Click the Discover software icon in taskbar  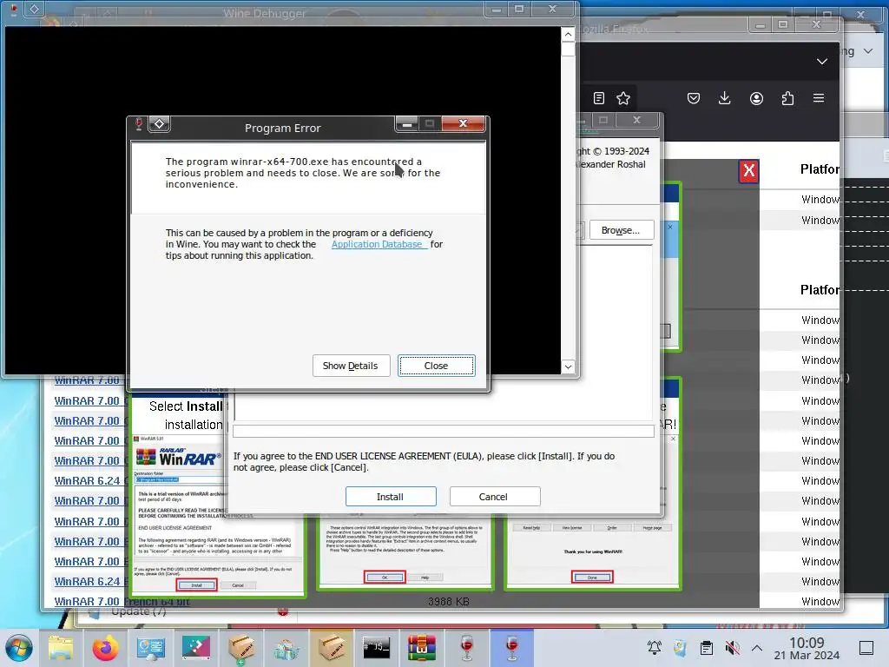196,648
